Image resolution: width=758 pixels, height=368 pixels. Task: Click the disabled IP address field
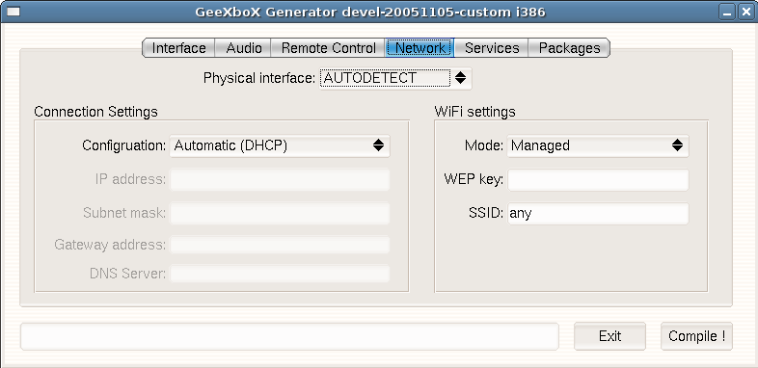click(x=280, y=180)
